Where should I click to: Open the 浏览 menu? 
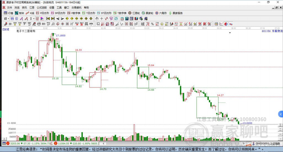coord(17,7)
